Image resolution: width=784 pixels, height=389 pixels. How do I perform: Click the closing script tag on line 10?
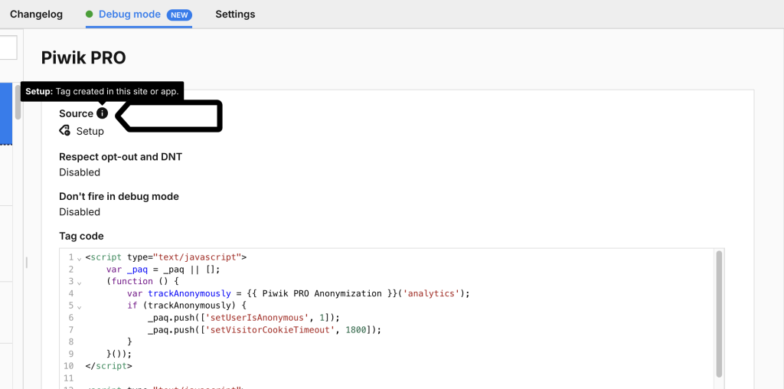point(109,365)
